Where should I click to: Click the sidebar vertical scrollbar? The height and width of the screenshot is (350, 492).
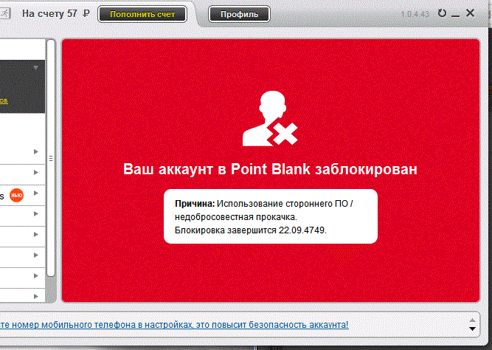pos(51,158)
